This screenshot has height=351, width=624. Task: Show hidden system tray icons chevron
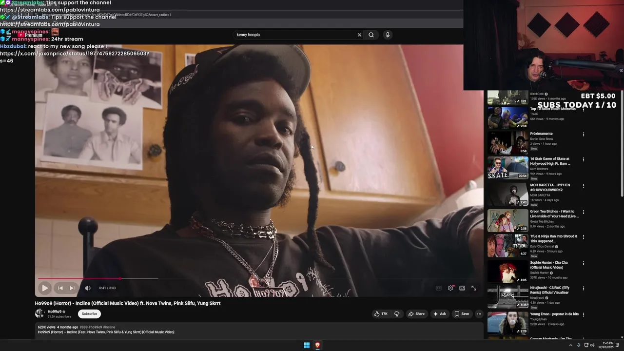coord(571,345)
